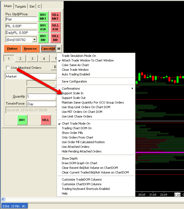Image resolution: width=184 pixels, height=209 pixels.
Task: Enable Support Scale Out
Action: pos(96,98)
